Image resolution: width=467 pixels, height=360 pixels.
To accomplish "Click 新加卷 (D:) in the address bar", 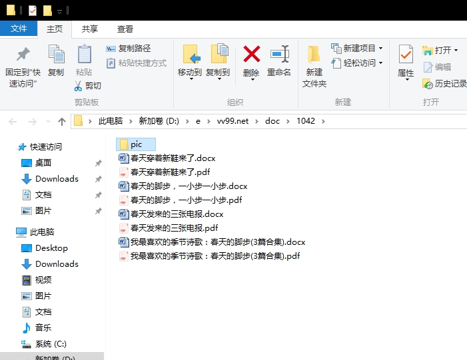I will 159,121.
